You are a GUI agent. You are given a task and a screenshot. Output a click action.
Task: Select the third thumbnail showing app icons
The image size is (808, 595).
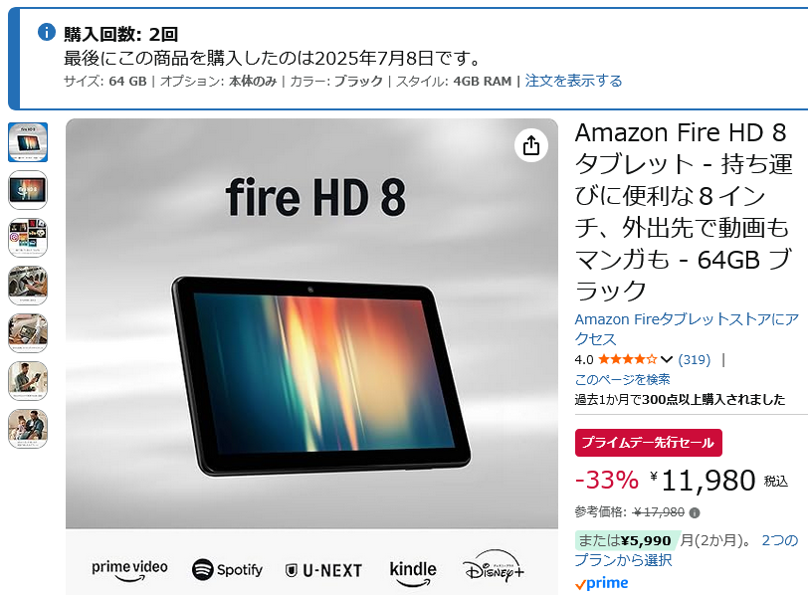[28, 238]
